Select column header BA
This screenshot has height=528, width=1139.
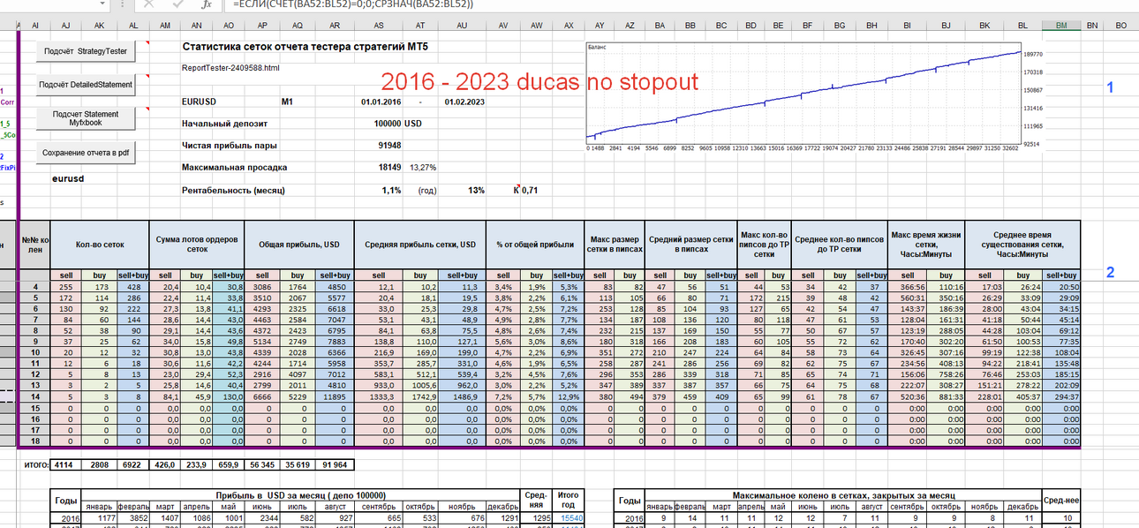click(x=660, y=26)
